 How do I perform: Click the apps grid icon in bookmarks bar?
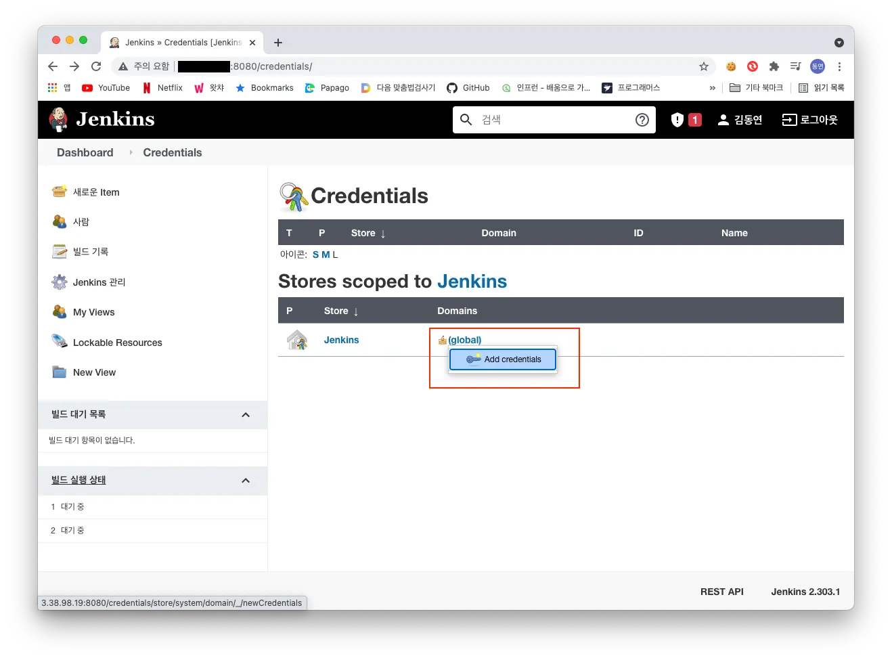[52, 88]
